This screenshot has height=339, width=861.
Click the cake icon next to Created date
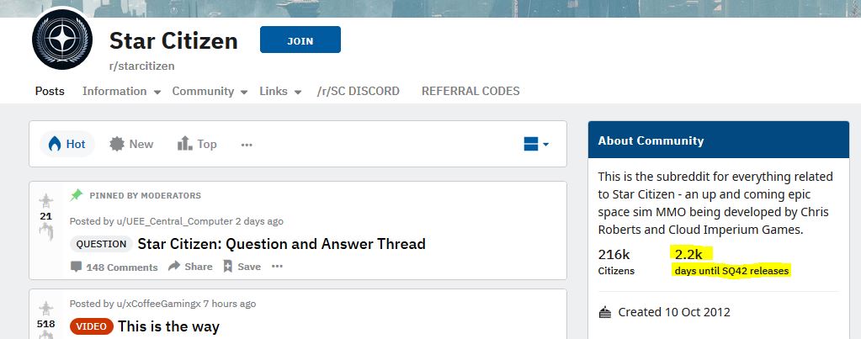[605, 313]
